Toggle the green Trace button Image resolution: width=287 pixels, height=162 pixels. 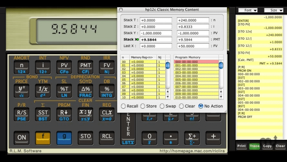tap(254, 146)
